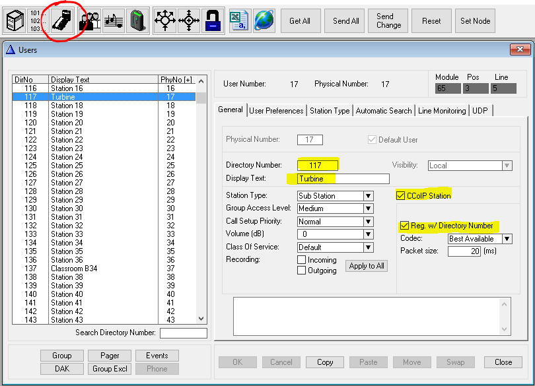Screen dimensions: 535x386
Task: Open the groups people icon
Action: (x=90, y=20)
